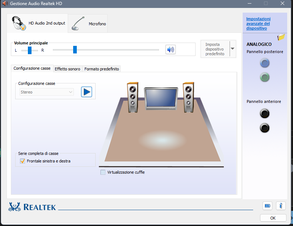Click the Serie completa di casse label

(x=38, y=153)
